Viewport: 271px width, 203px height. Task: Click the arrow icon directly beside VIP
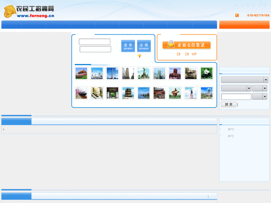pos(187,54)
